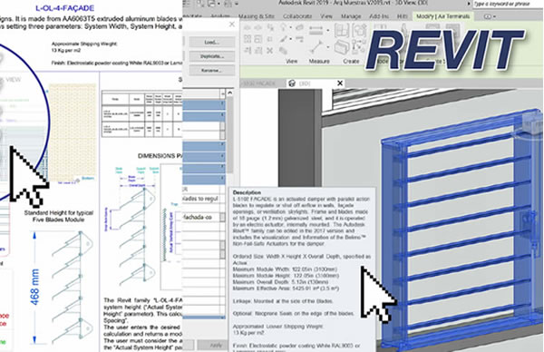Screen dimensions: 544x352
Task: Click the Create Assembly box icon
Action: 342,47
